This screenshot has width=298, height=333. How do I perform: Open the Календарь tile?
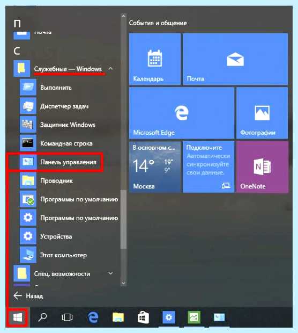(155, 59)
